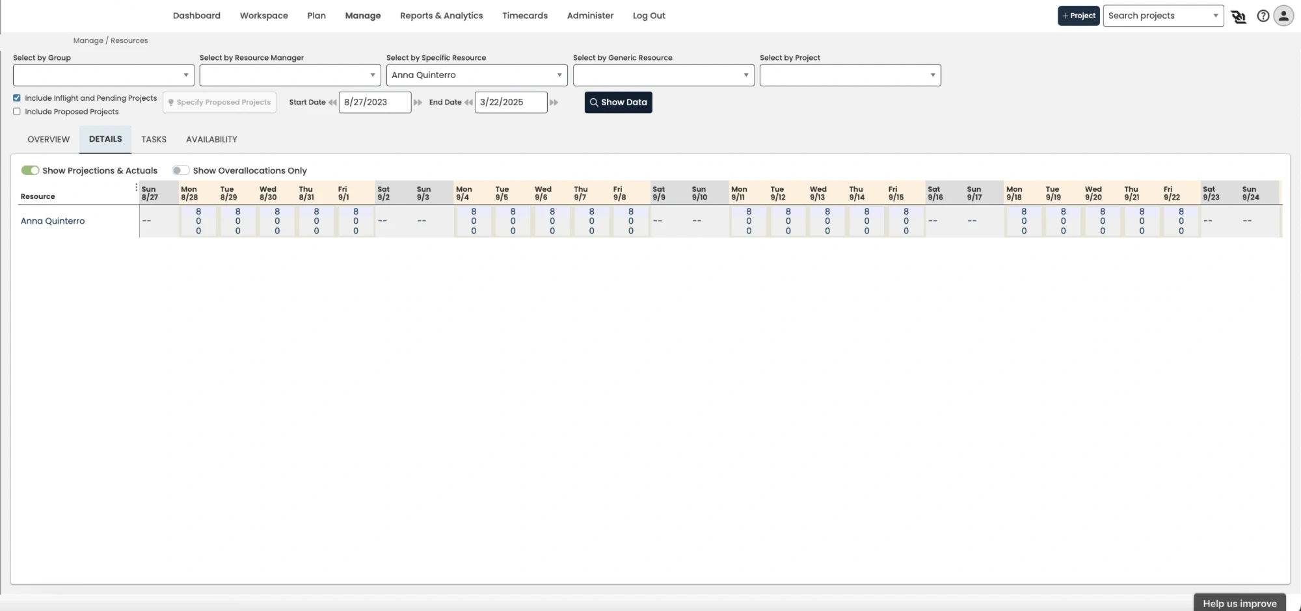The height and width of the screenshot is (611, 1301).
Task: Click Log Out in the top navigation
Action: point(649,16)
